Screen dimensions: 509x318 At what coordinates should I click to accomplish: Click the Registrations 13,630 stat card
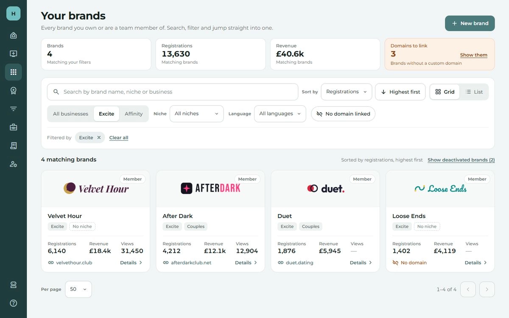click(x=210, y=54)
